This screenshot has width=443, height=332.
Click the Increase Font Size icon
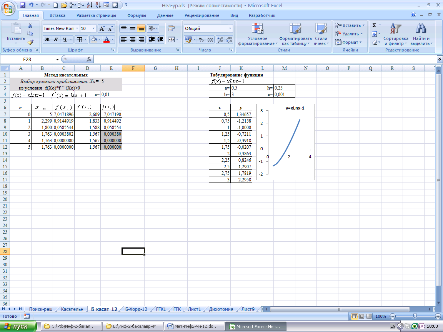(102, 29)
